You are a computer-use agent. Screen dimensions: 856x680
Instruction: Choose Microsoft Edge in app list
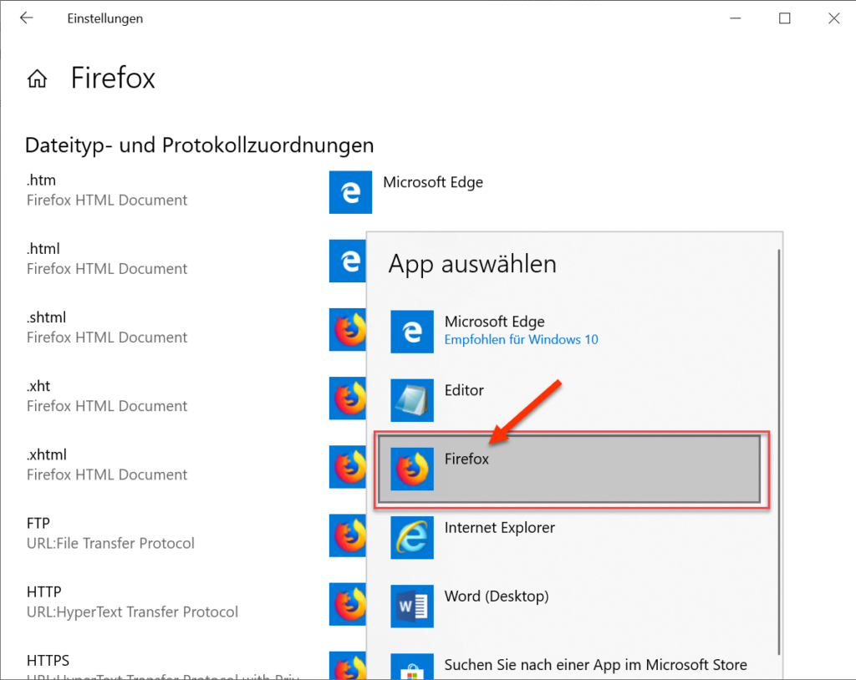(569, 332)
